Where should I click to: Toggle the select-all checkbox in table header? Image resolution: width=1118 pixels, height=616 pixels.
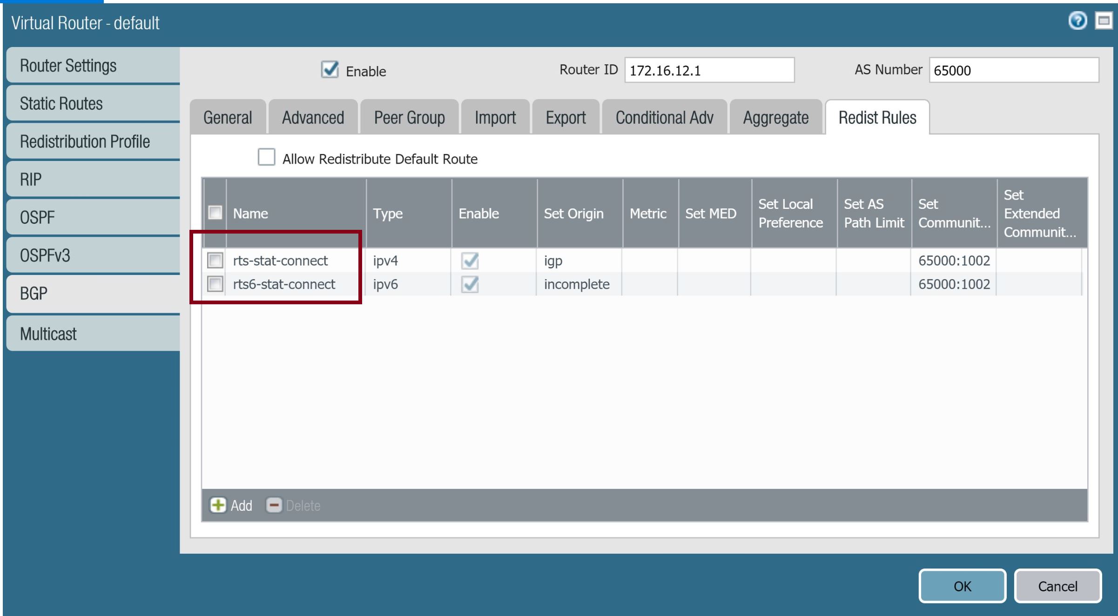click(x=215, y=213)
